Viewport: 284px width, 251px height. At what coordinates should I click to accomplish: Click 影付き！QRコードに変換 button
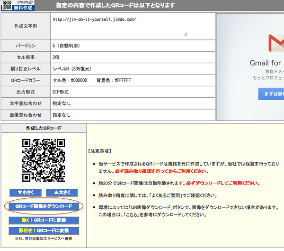coord(44,231)
